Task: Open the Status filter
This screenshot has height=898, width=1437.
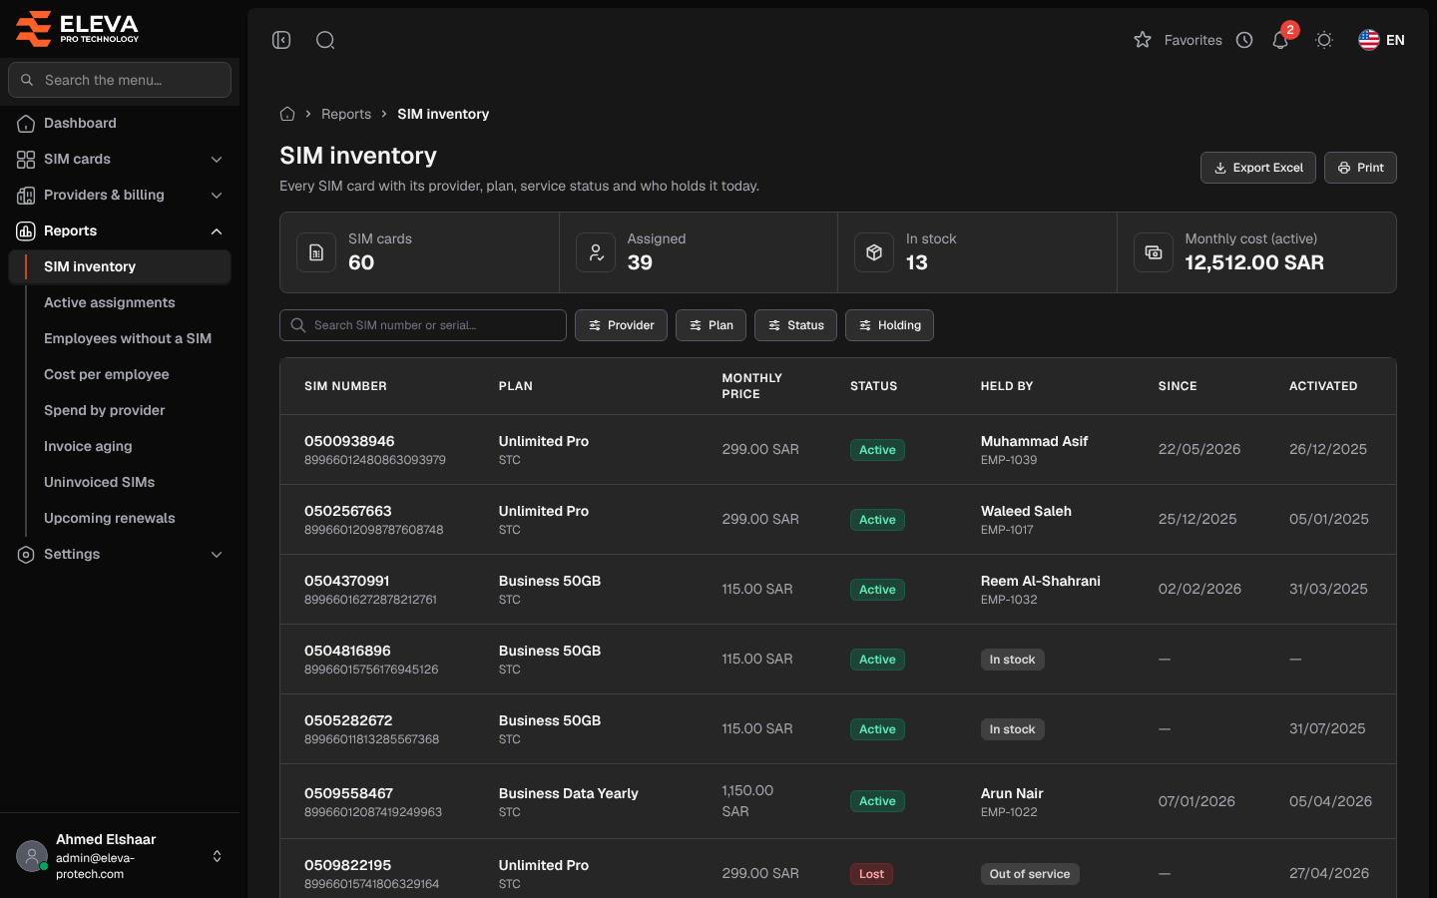Action: 795,325
